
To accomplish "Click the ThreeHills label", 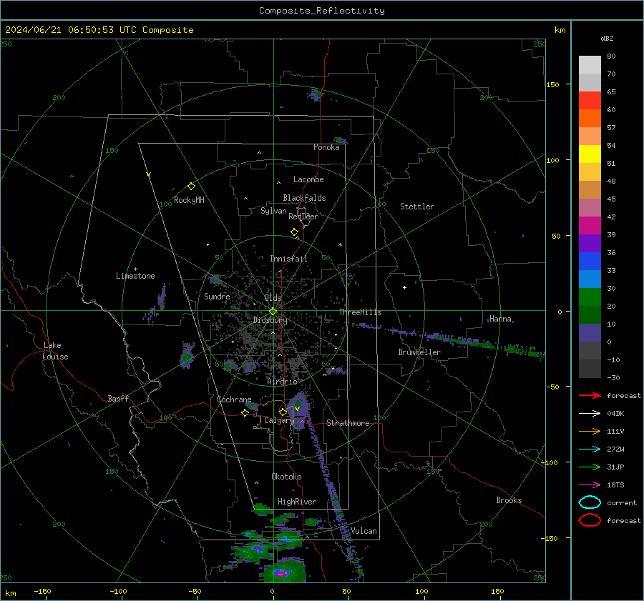I will pos(360,312).
